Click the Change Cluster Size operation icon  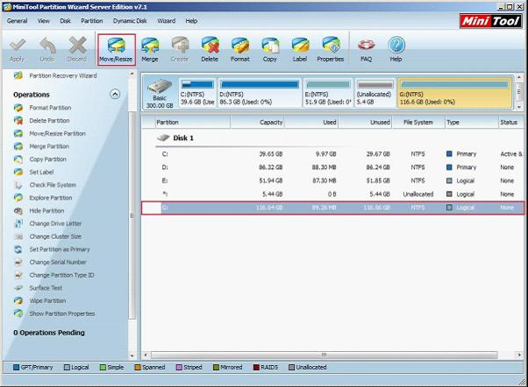(x=18, y=236)
